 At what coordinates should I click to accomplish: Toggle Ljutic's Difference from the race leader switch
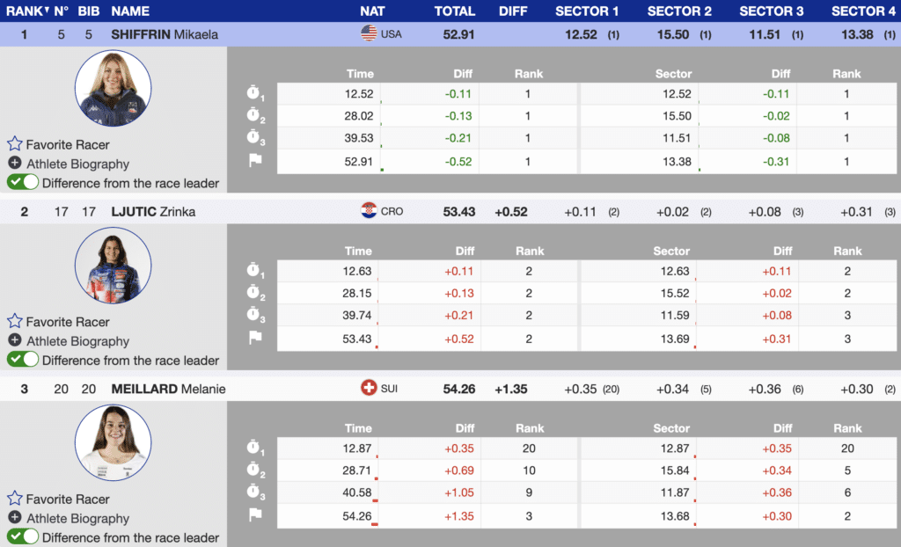click(x=23, y=360)
